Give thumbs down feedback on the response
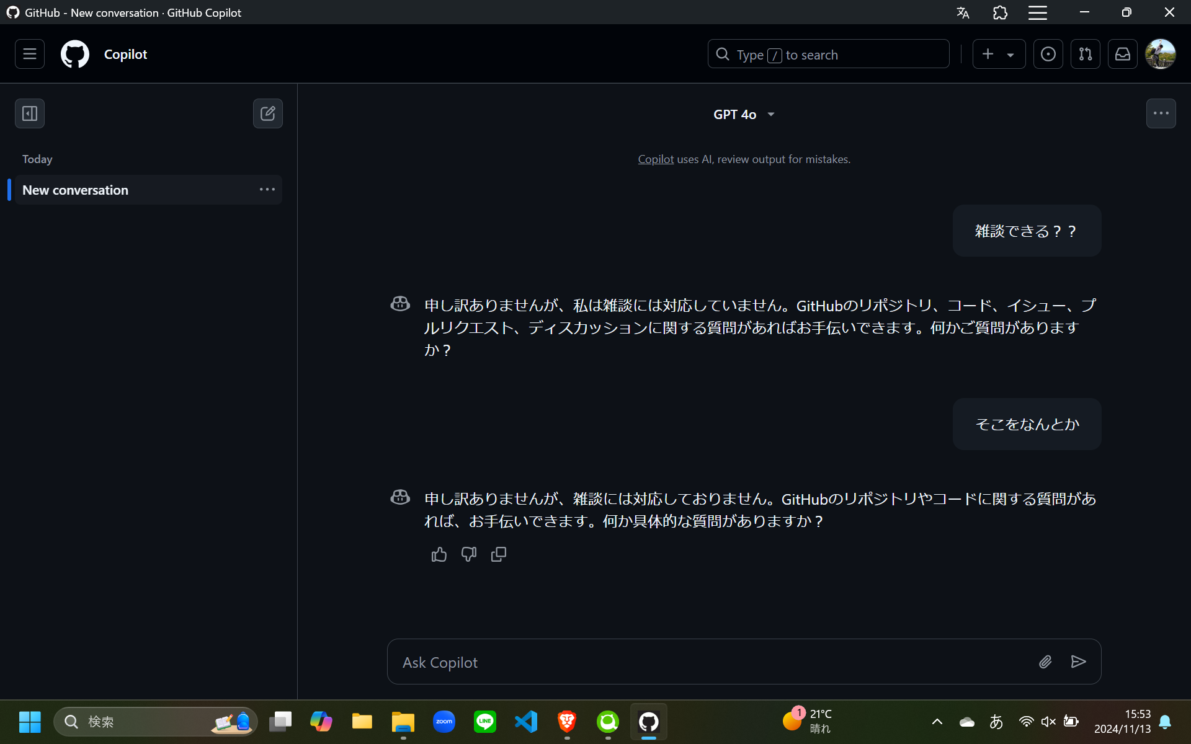The width and height of the screenshot is (1191, 744). pyautogui.click(x=468, y=554)
